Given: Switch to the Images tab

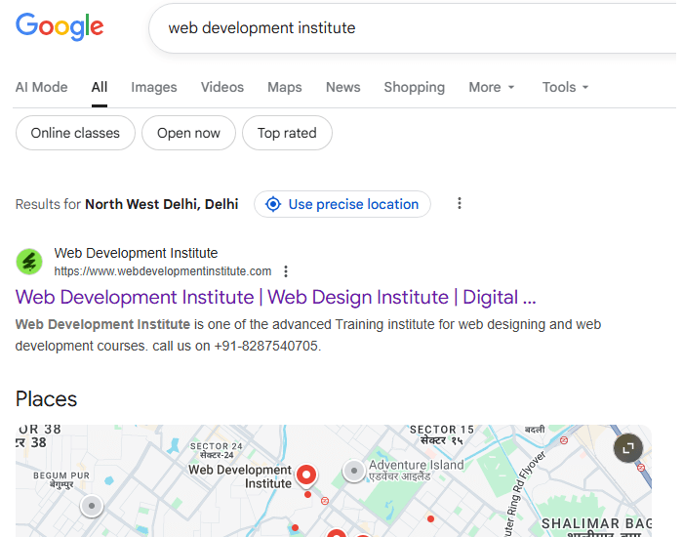Looking at the screenshot, I should pyautogui.click(x=154, y=87).
